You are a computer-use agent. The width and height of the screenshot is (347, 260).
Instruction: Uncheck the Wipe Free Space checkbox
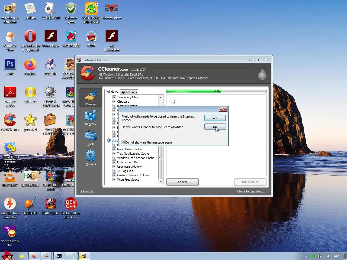114,180
